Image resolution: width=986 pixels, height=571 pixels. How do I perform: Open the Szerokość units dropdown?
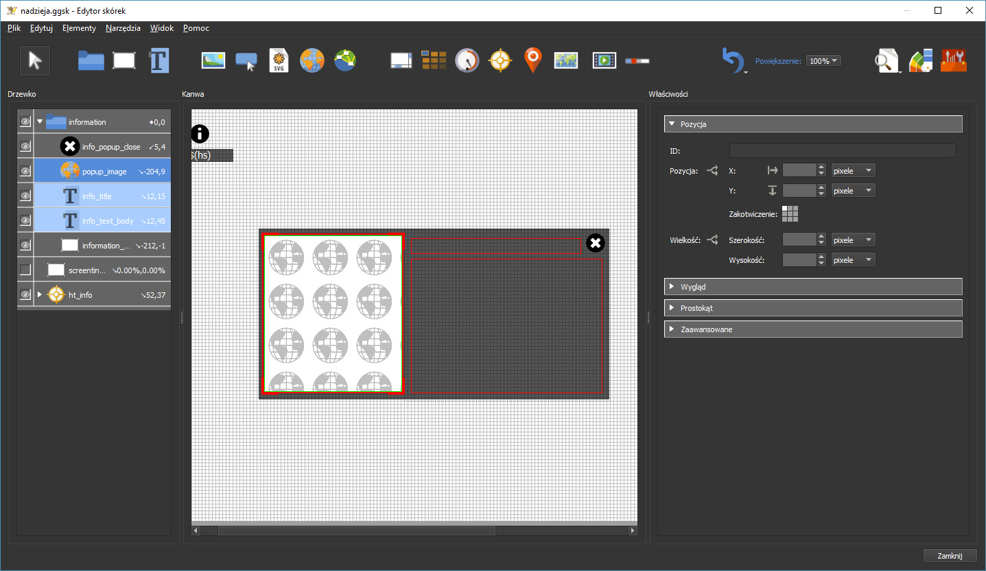tap(853, 240)
